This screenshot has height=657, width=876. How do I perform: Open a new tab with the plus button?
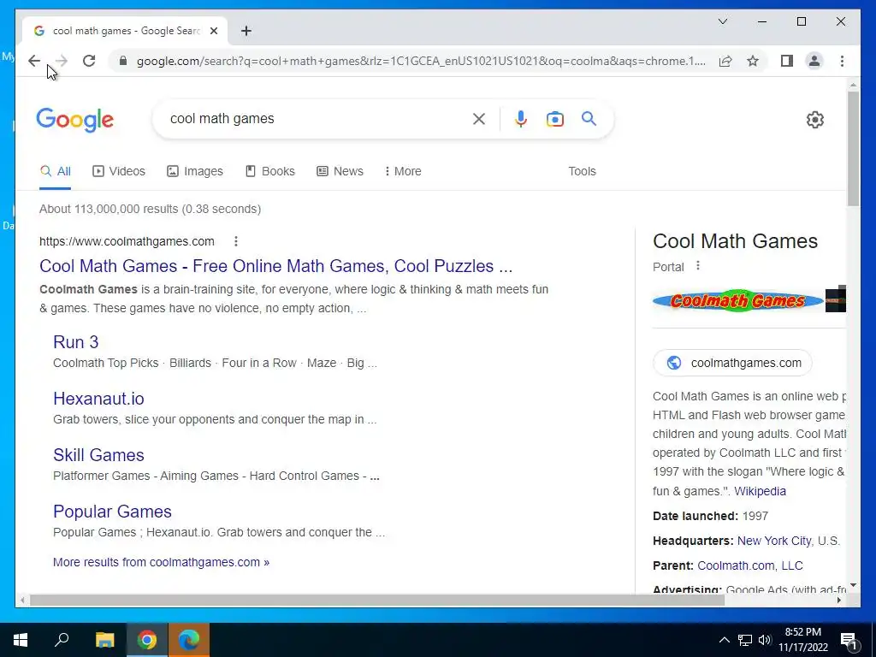[246, 31]
